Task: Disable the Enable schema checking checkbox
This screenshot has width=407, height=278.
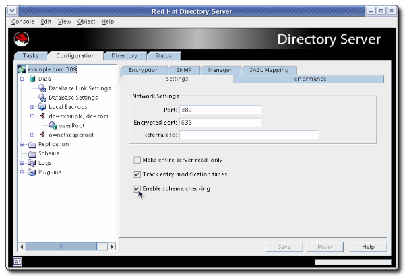Action: pos(137,188)
